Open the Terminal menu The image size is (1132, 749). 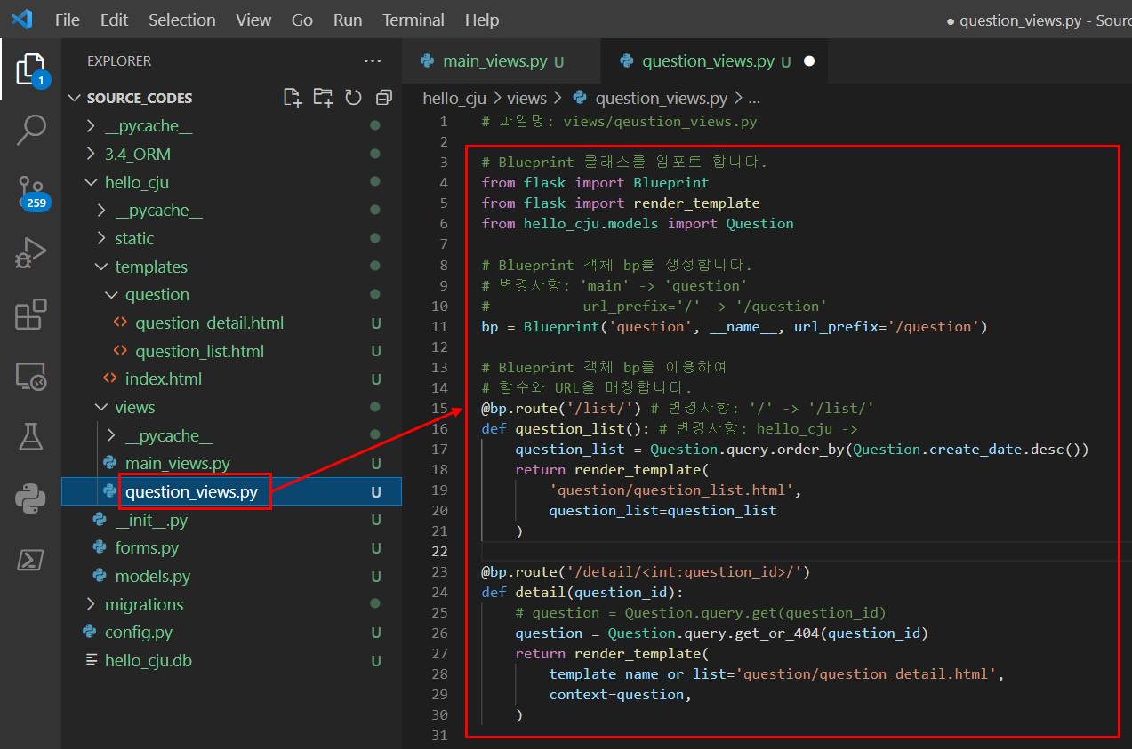413,20
